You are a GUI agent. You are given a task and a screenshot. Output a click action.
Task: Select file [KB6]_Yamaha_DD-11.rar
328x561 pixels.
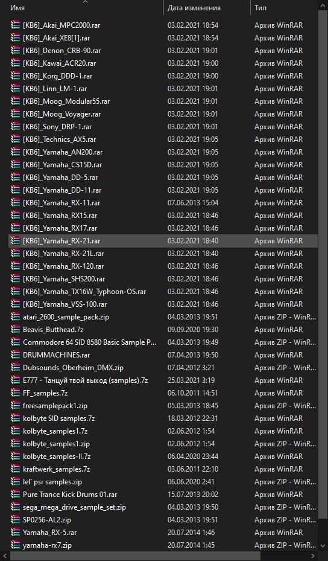pyautogui.click(x=62, y=190)
